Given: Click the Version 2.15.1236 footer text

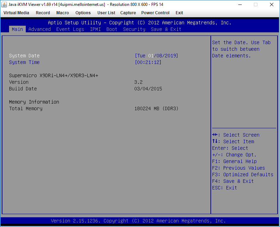Looking at the screenshot, I should tap(138, 221).
